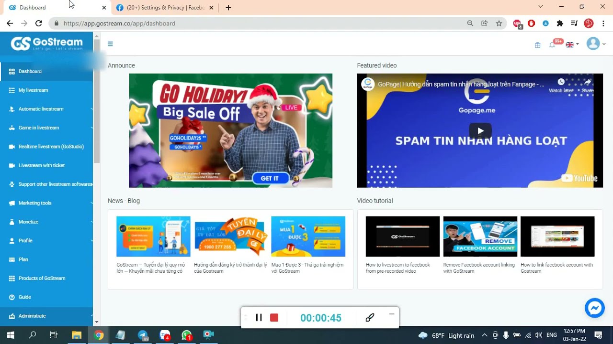Click the Marketing tools megaphone icon
The image size is (613, 344).
point(12,203)
